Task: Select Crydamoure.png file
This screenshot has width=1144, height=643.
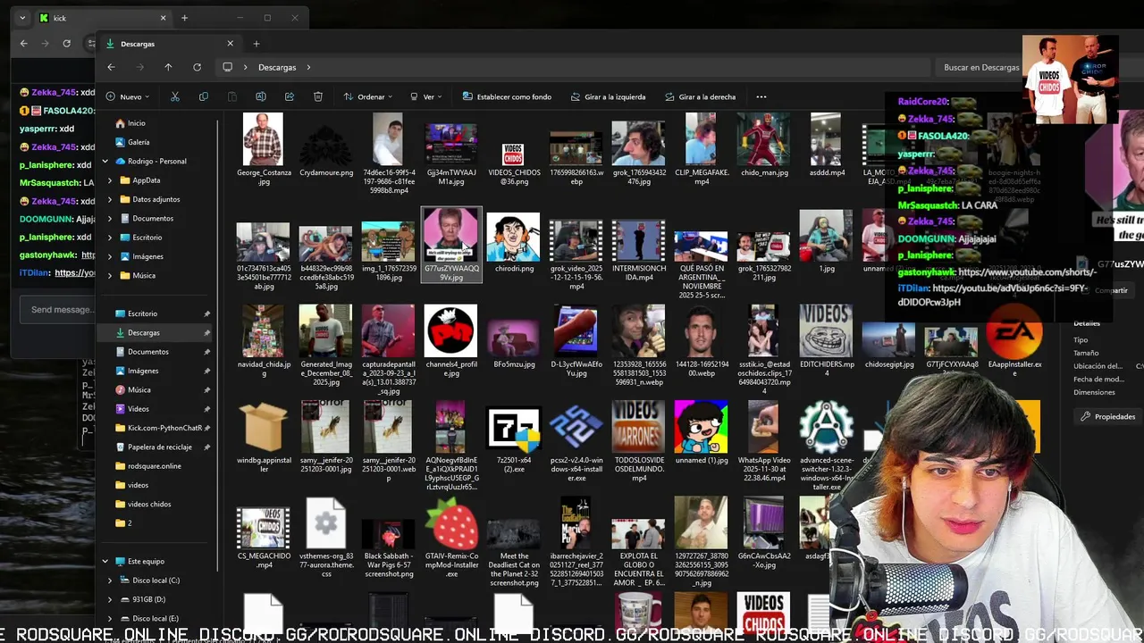Action: point(325,150)
